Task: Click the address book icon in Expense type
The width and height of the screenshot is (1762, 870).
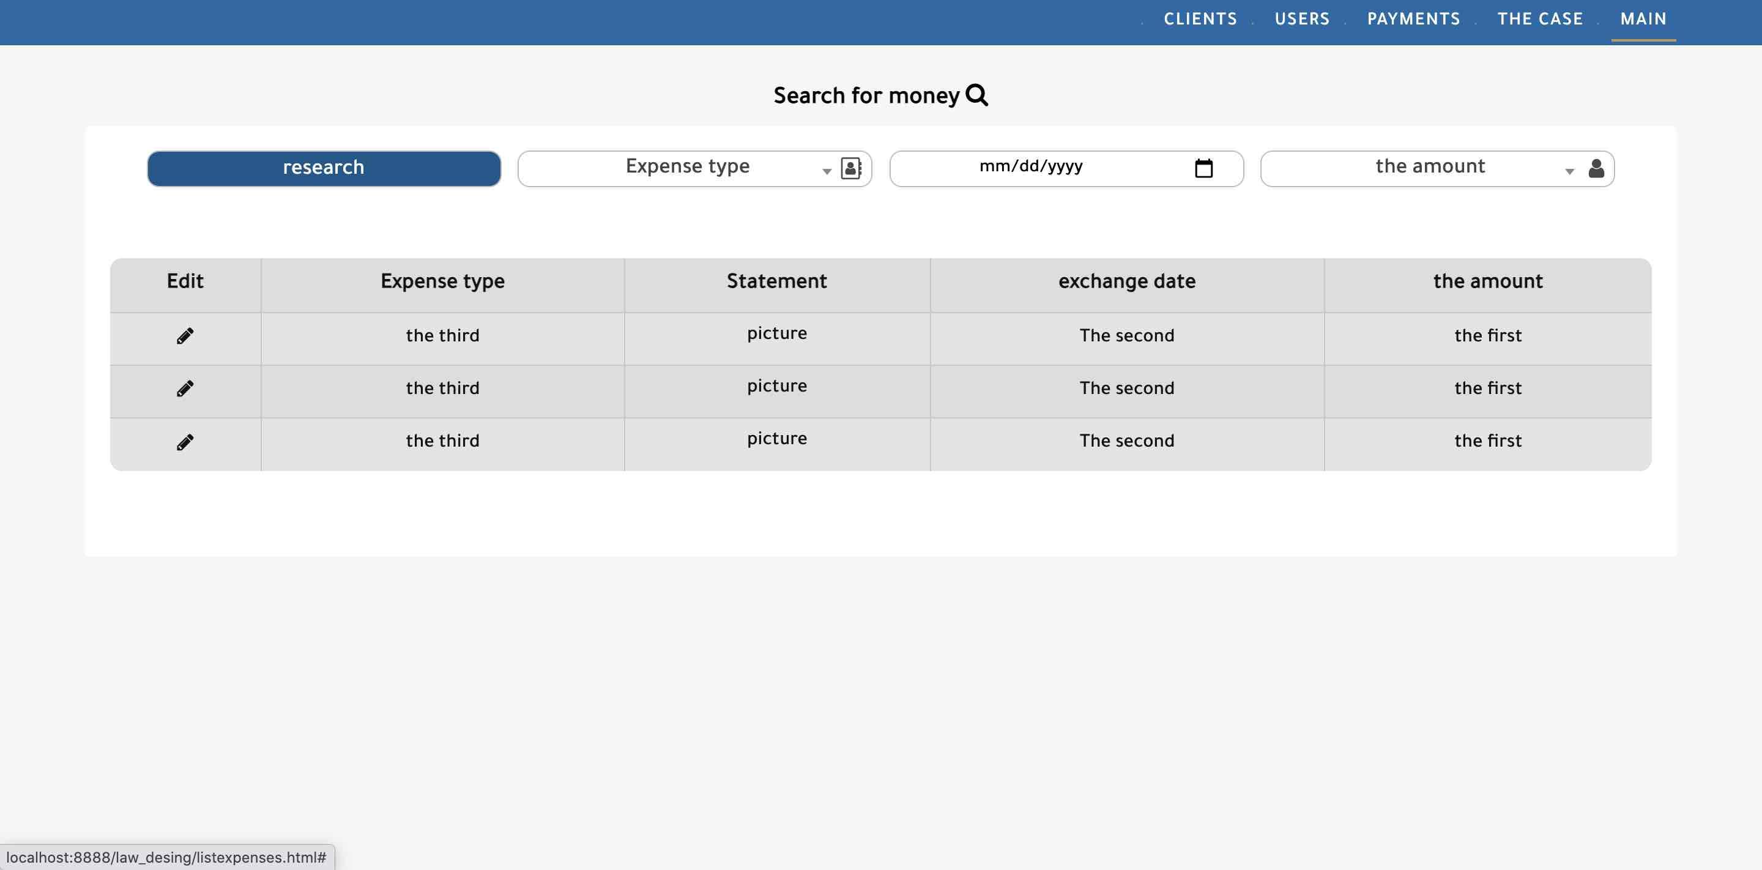Action: click(850, 168)
